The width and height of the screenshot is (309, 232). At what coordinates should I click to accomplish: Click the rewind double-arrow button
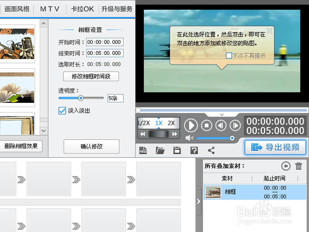[143, 134]
